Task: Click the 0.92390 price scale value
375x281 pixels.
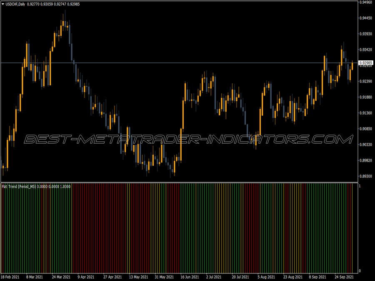Action: click(366, 82)
